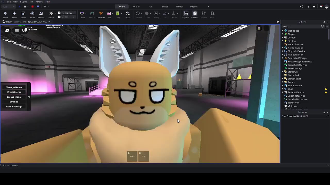Open the Part dropdown arrow
The width and height of the screenshot is (330, 185).
(x=86, y=13)
